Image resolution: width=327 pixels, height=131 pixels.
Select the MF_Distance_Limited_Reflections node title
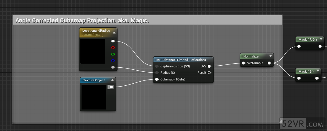(x=181, y=60)
